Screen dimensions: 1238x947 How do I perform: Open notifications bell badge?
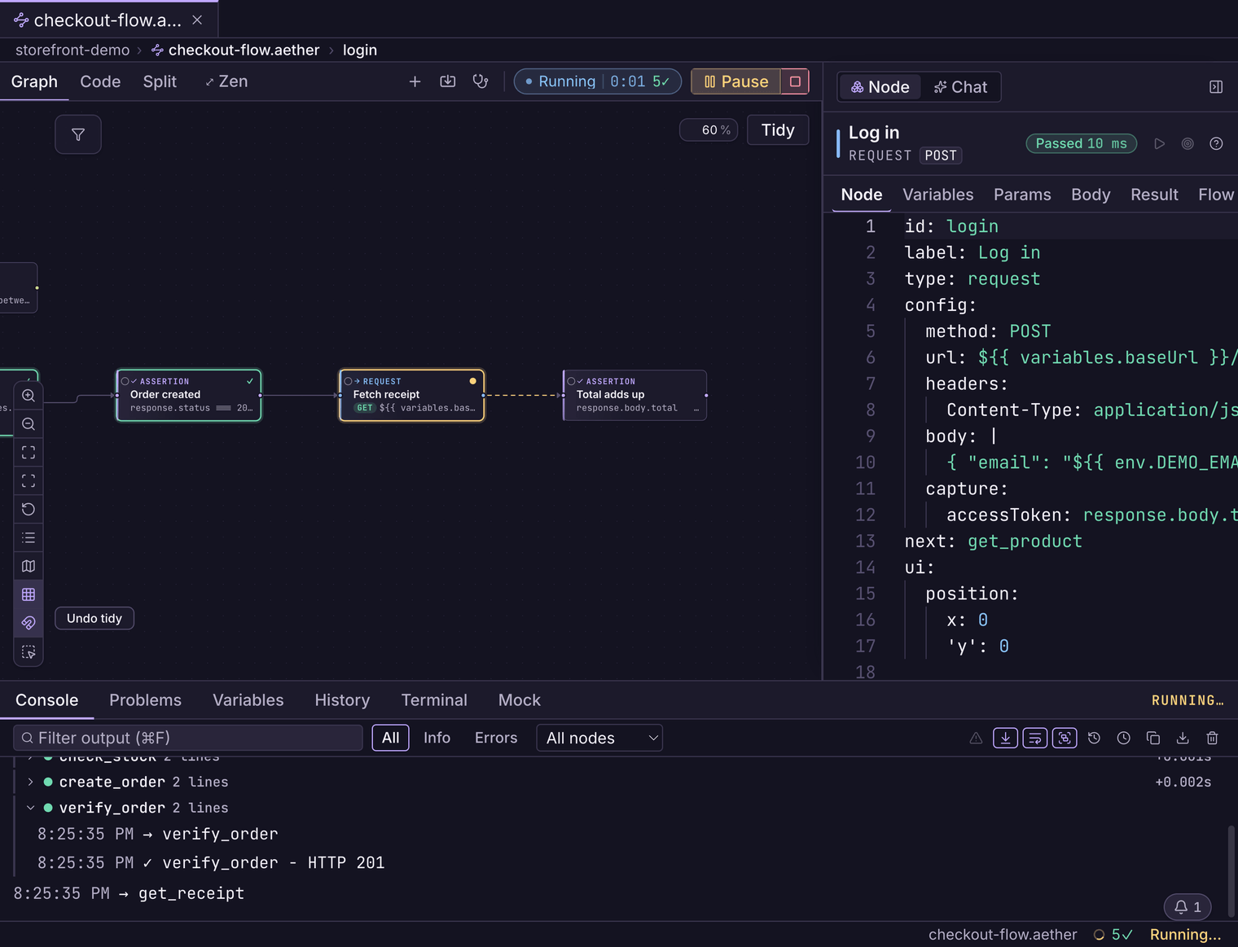1188,907
